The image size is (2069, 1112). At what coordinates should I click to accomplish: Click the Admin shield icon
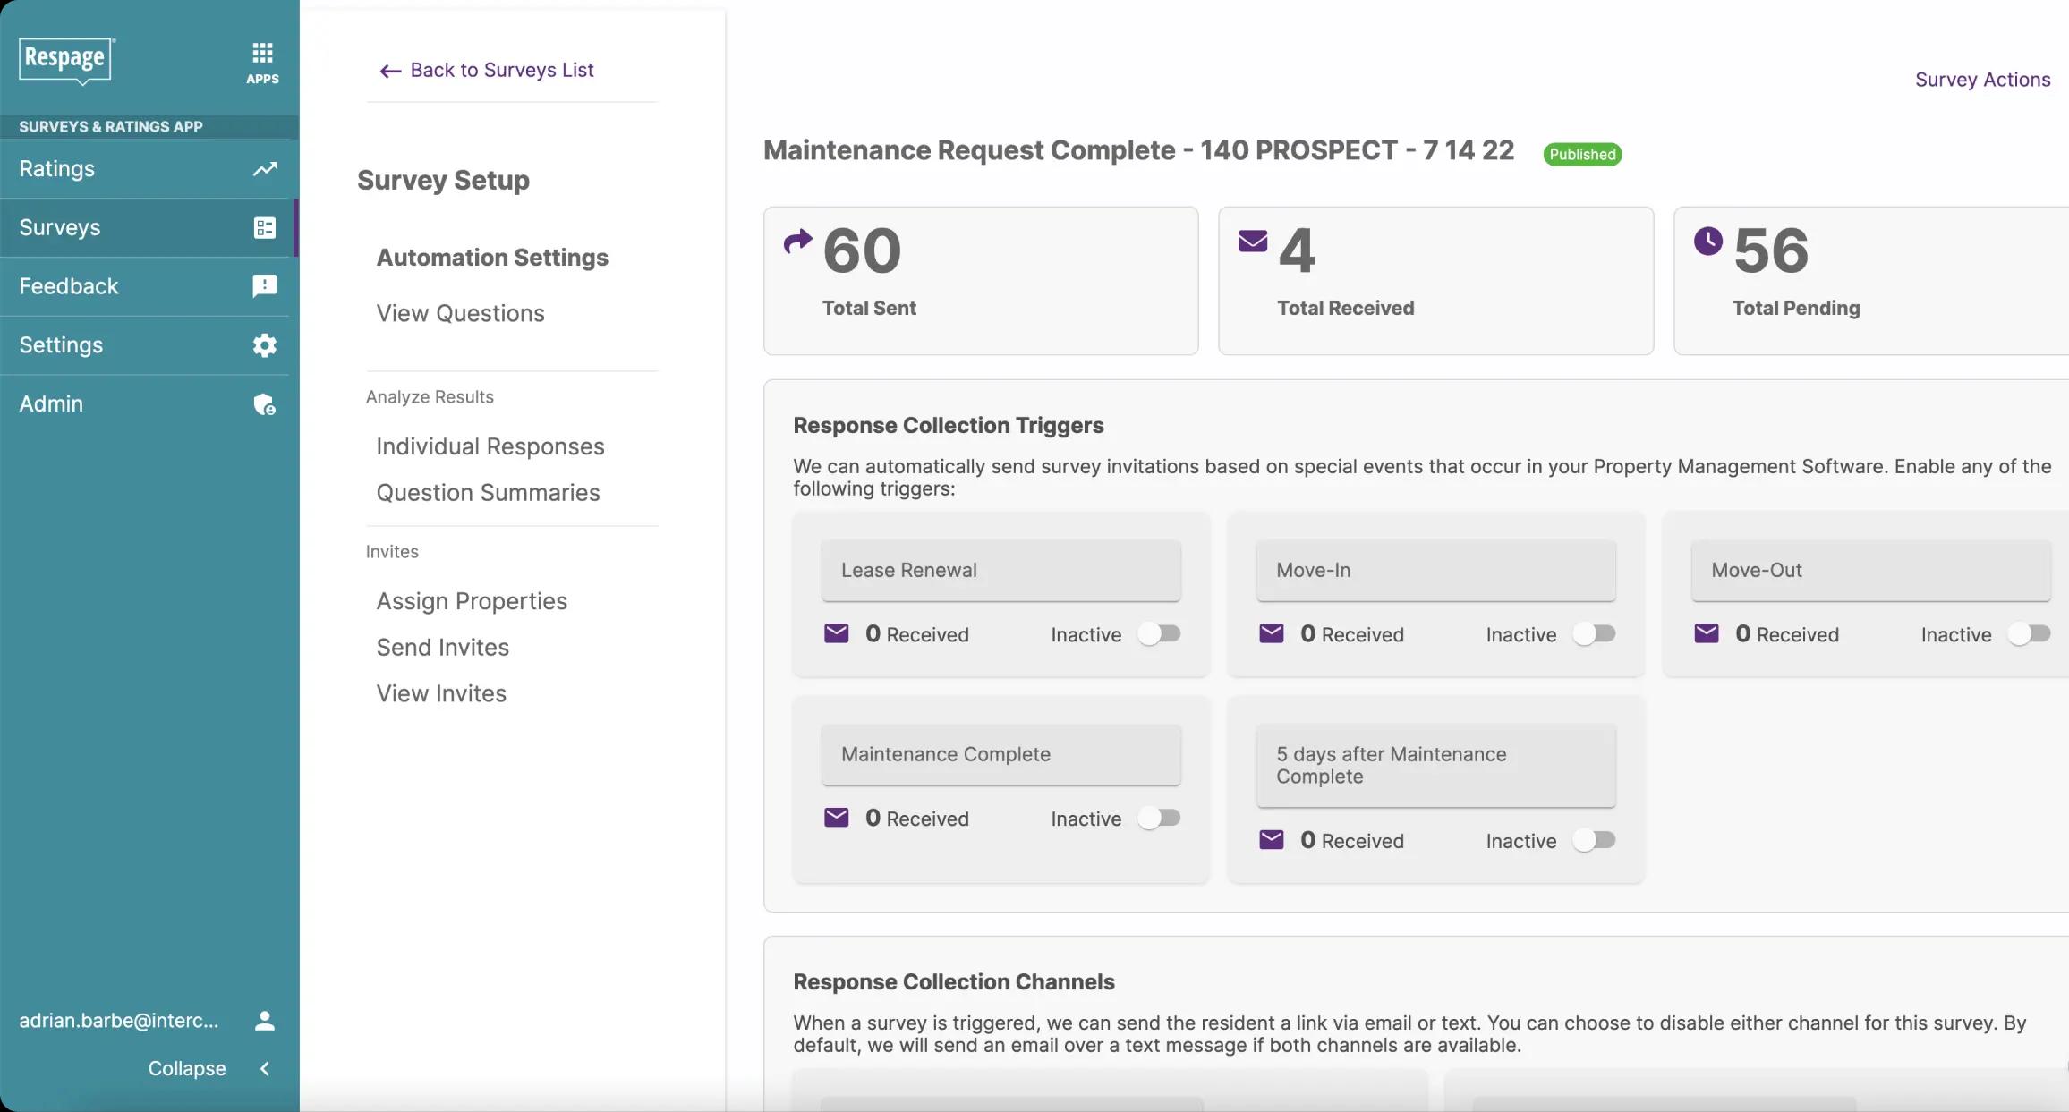(x=265, y=404)
